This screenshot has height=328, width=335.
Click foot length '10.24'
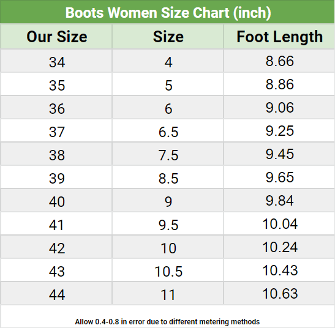pos(280,247)
